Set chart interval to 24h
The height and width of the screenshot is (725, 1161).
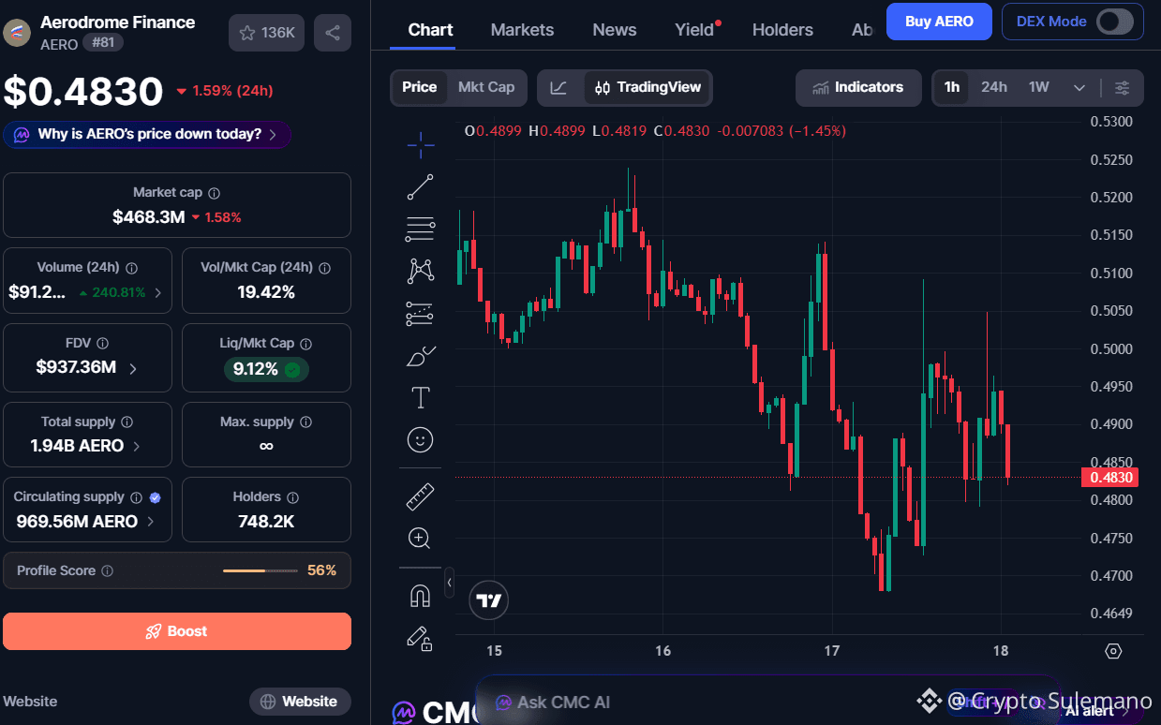[x=994, y=87]
